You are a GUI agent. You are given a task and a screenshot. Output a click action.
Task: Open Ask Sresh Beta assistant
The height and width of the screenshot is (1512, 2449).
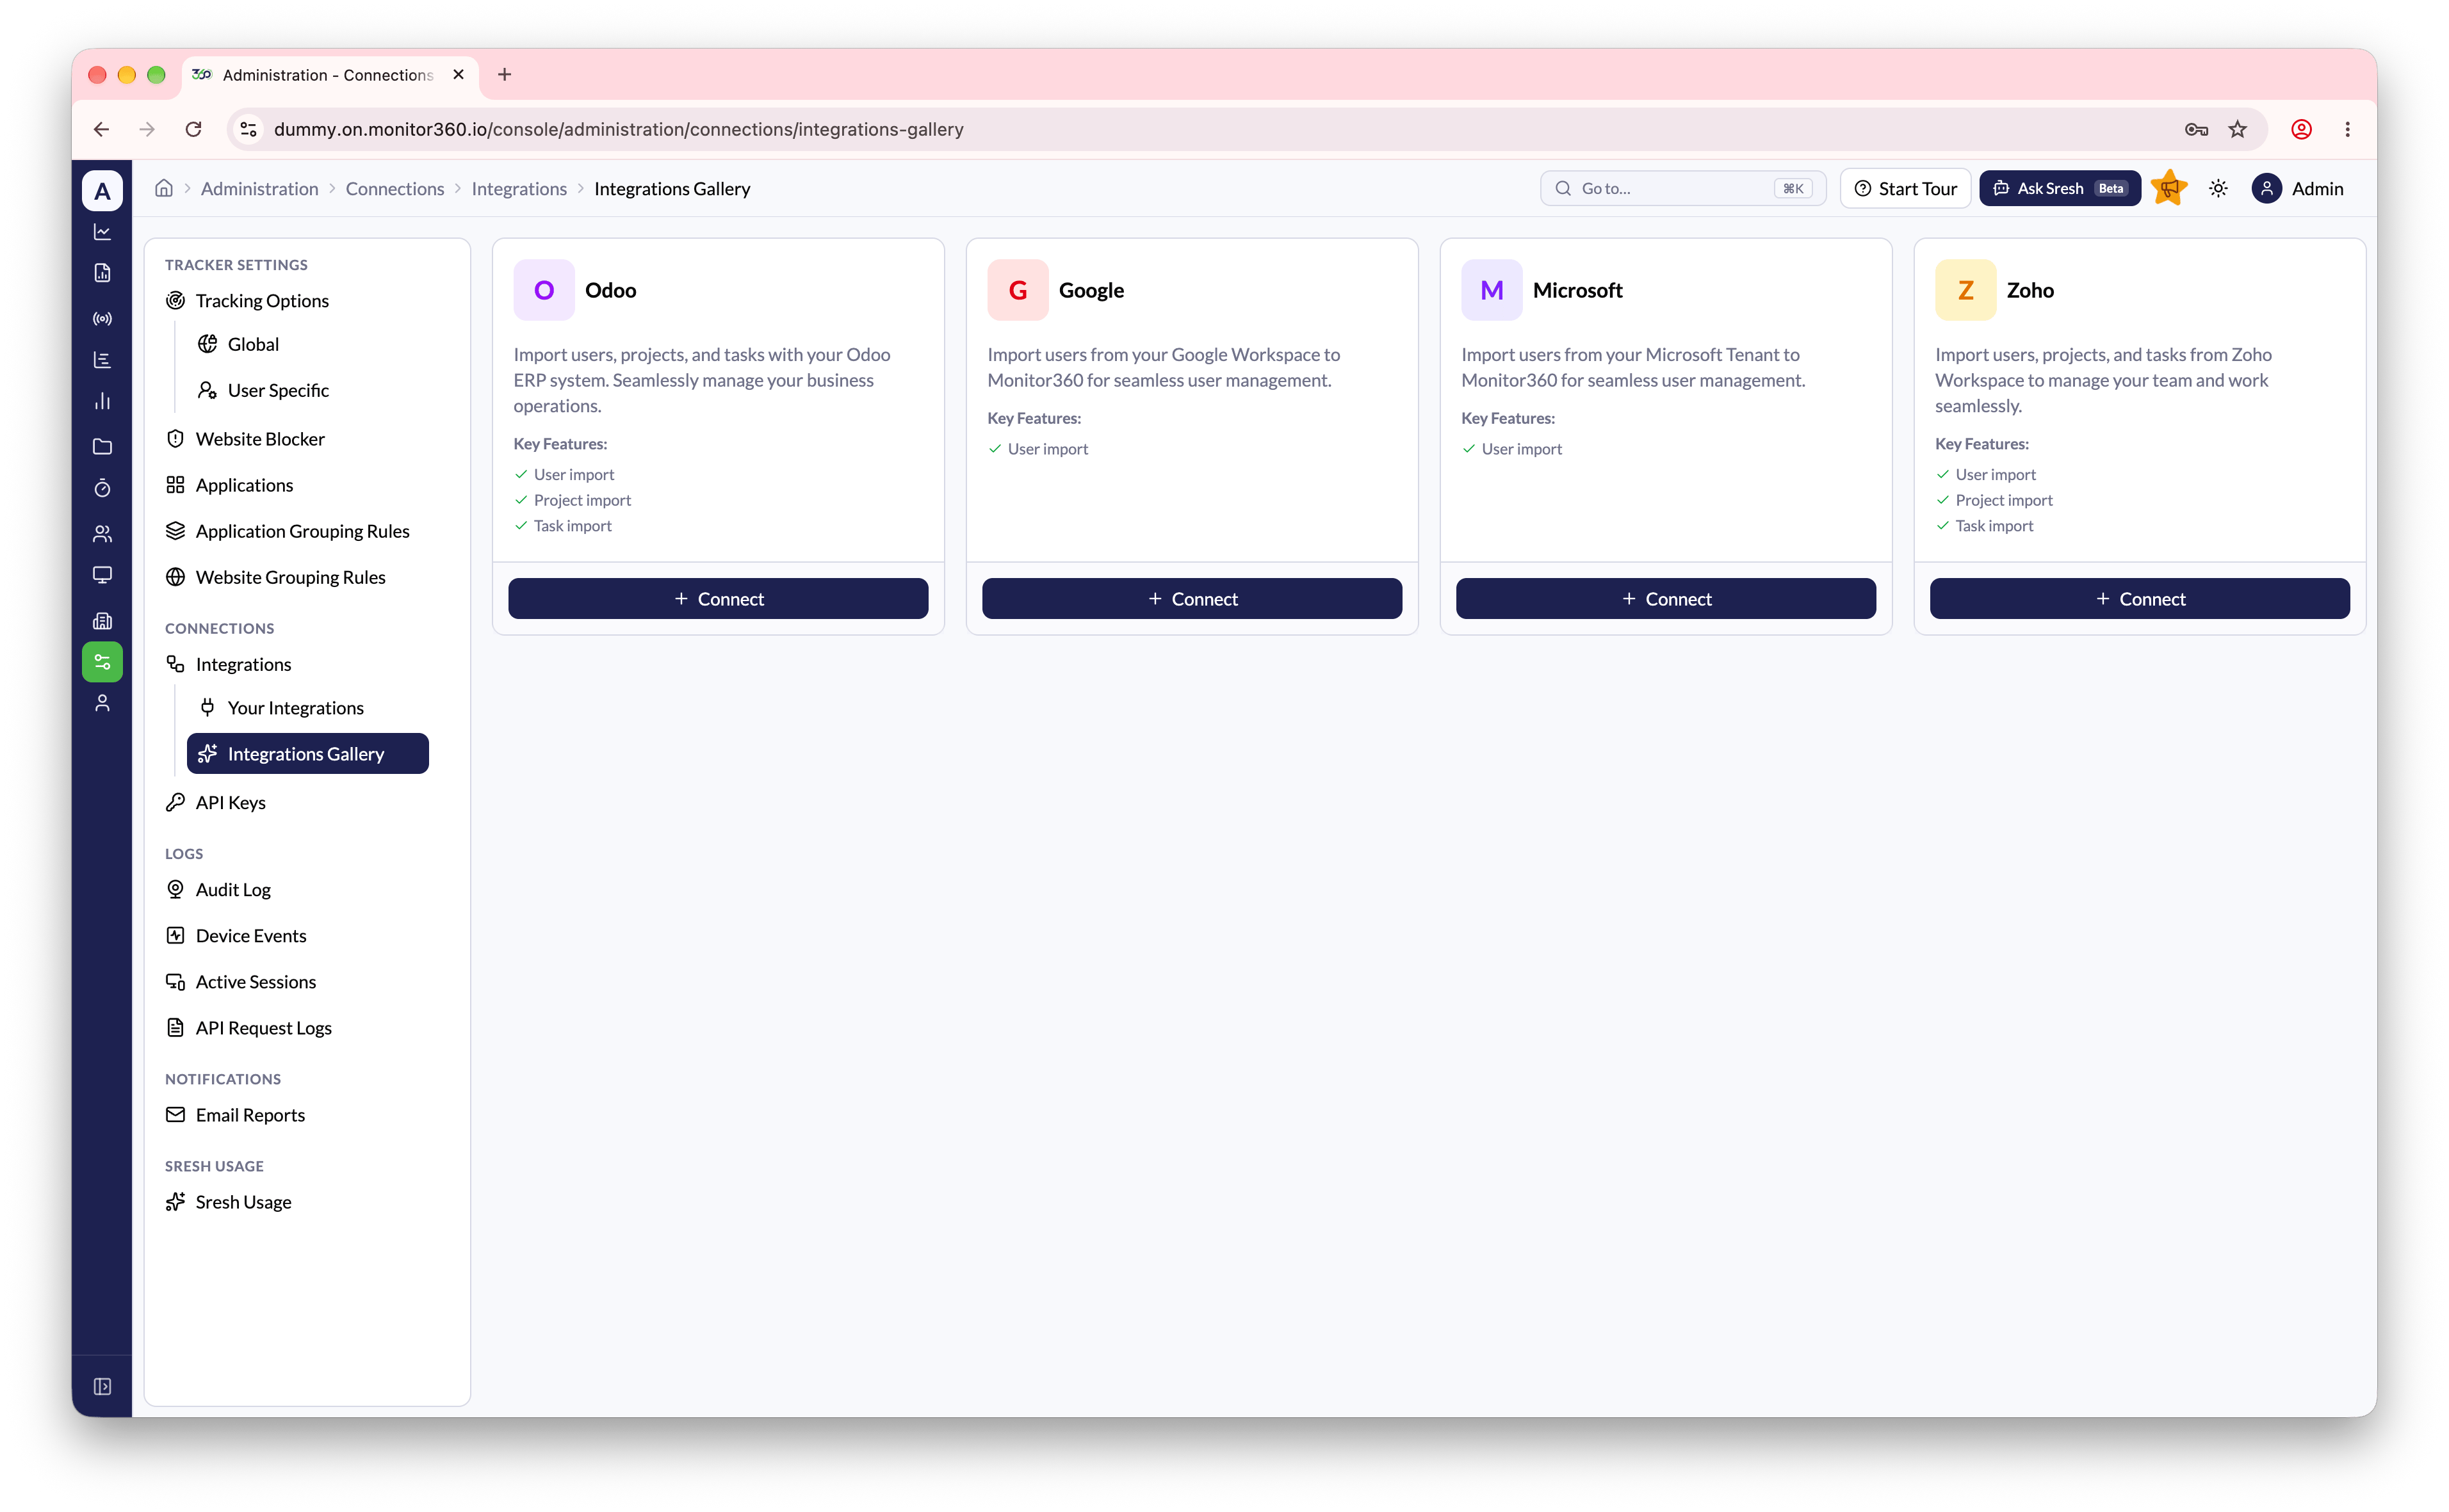pos(2060,188)
